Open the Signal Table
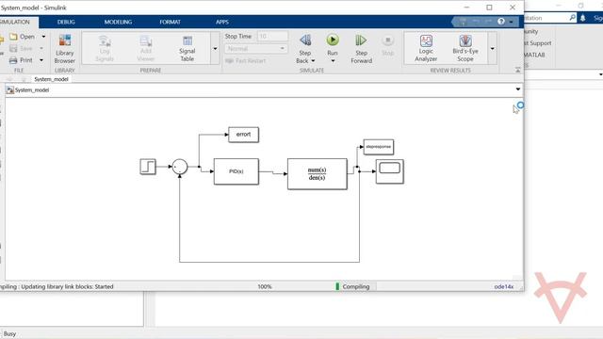The width and height of the screenshot is (603, 339). 187,48
